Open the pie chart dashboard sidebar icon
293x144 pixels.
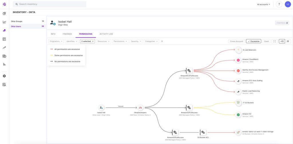pos(4,13)
